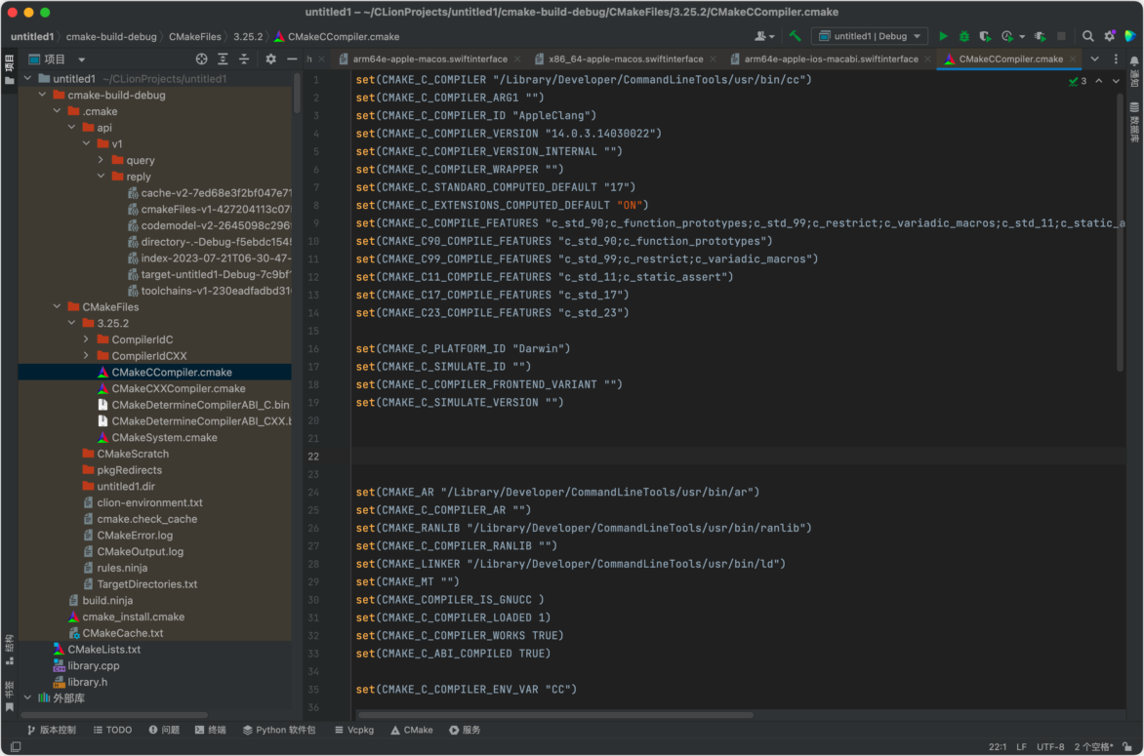Open the 问题 problems tool window
1144x756 pixels.
[x=164, y=730]
